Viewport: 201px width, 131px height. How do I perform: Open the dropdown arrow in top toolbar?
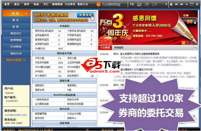[x=166, y=4]
